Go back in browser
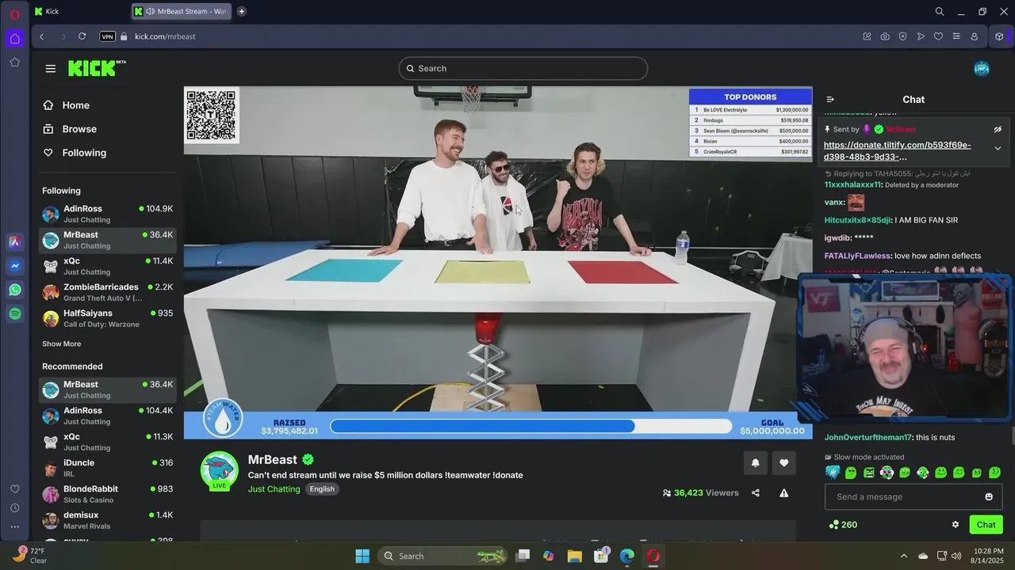The image size is (1015, 570). (x=41, y=36)
